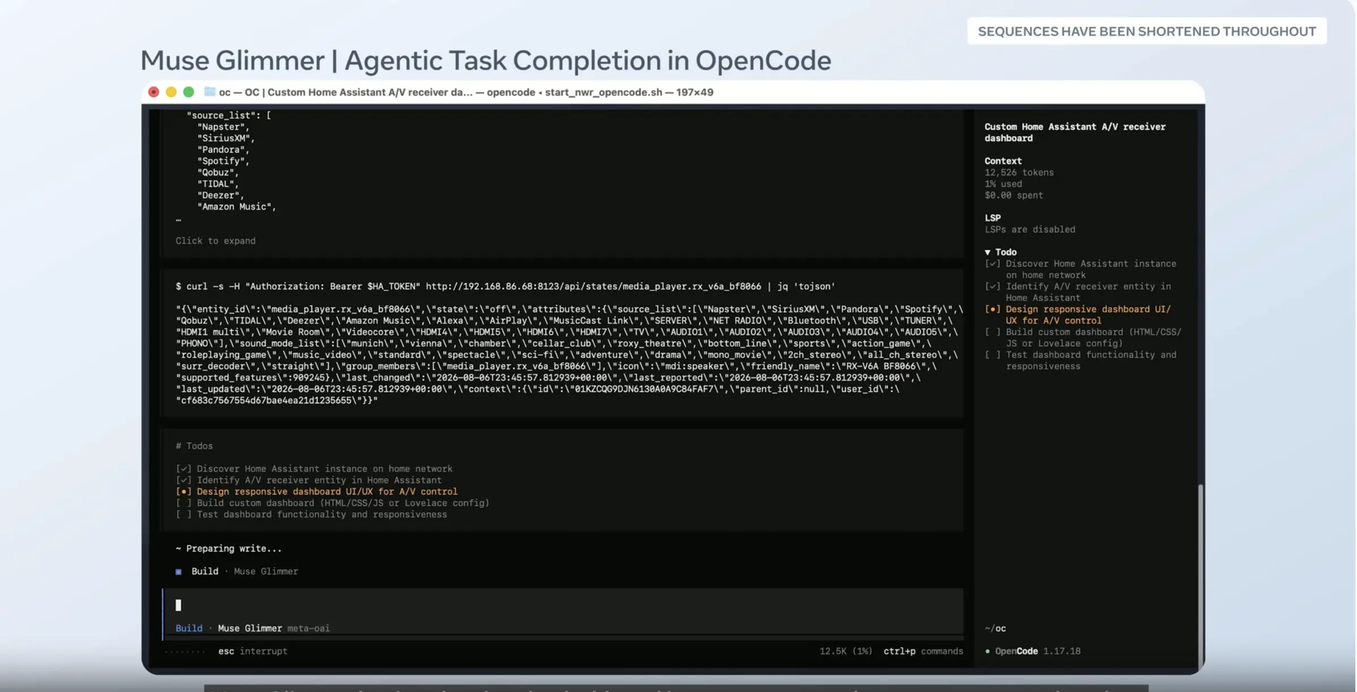This screenshot has width=1357, height=692.
Task: Toggle sidebar checkbox 'Discover Home Assistant instance'
Action: [992, 263]
